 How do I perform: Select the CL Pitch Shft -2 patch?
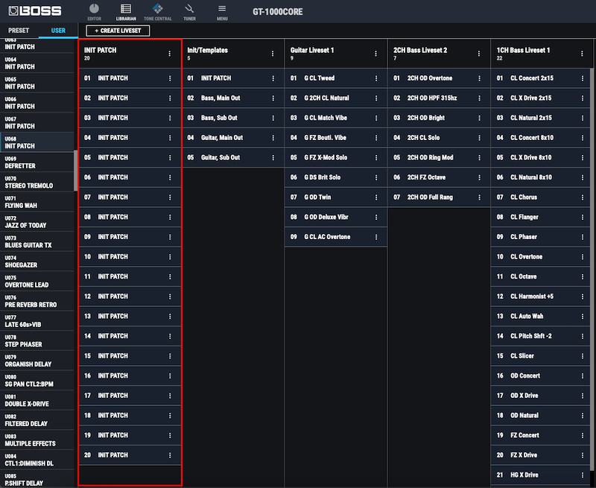pyautogui.click(x=541, y=336)
